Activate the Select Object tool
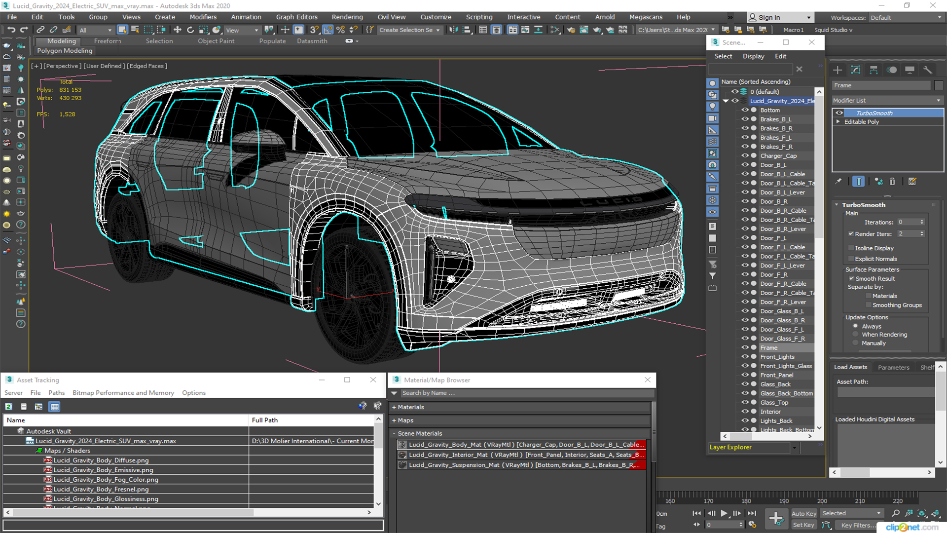947x533 pixels. coord(122,30)
